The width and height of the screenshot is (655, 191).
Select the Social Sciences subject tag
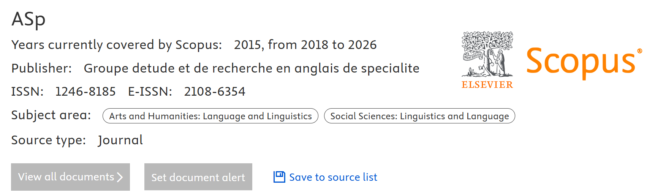tap(419, 116)
